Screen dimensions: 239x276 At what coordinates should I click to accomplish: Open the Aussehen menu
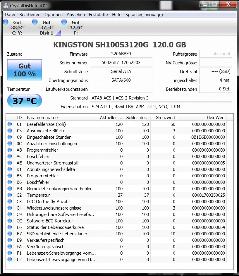[76, 15]
